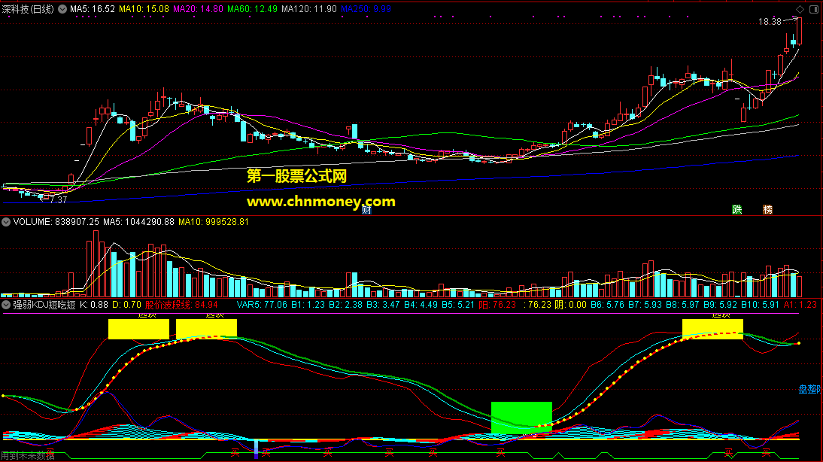Viewport: 823px width, 462px height.
Task: Click the 深科技(日线) chart title
Action: (x=28, y=9)
